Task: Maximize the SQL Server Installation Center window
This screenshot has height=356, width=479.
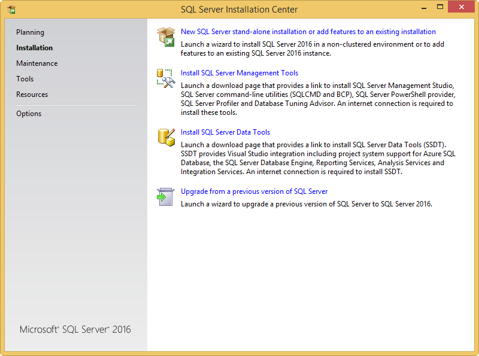Action: [440, 7]
